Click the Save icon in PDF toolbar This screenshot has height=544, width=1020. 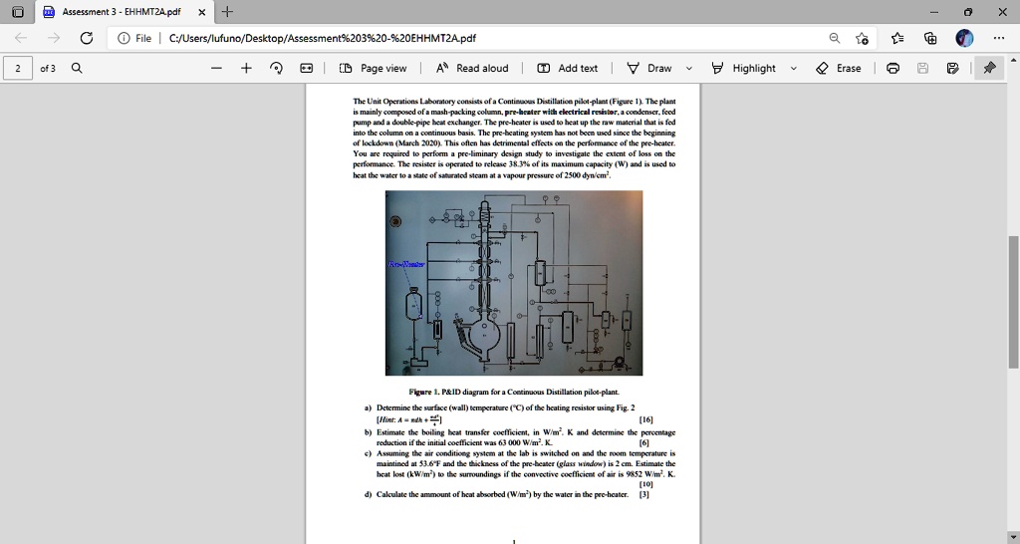pyautogui.click(x=922, y=68)
